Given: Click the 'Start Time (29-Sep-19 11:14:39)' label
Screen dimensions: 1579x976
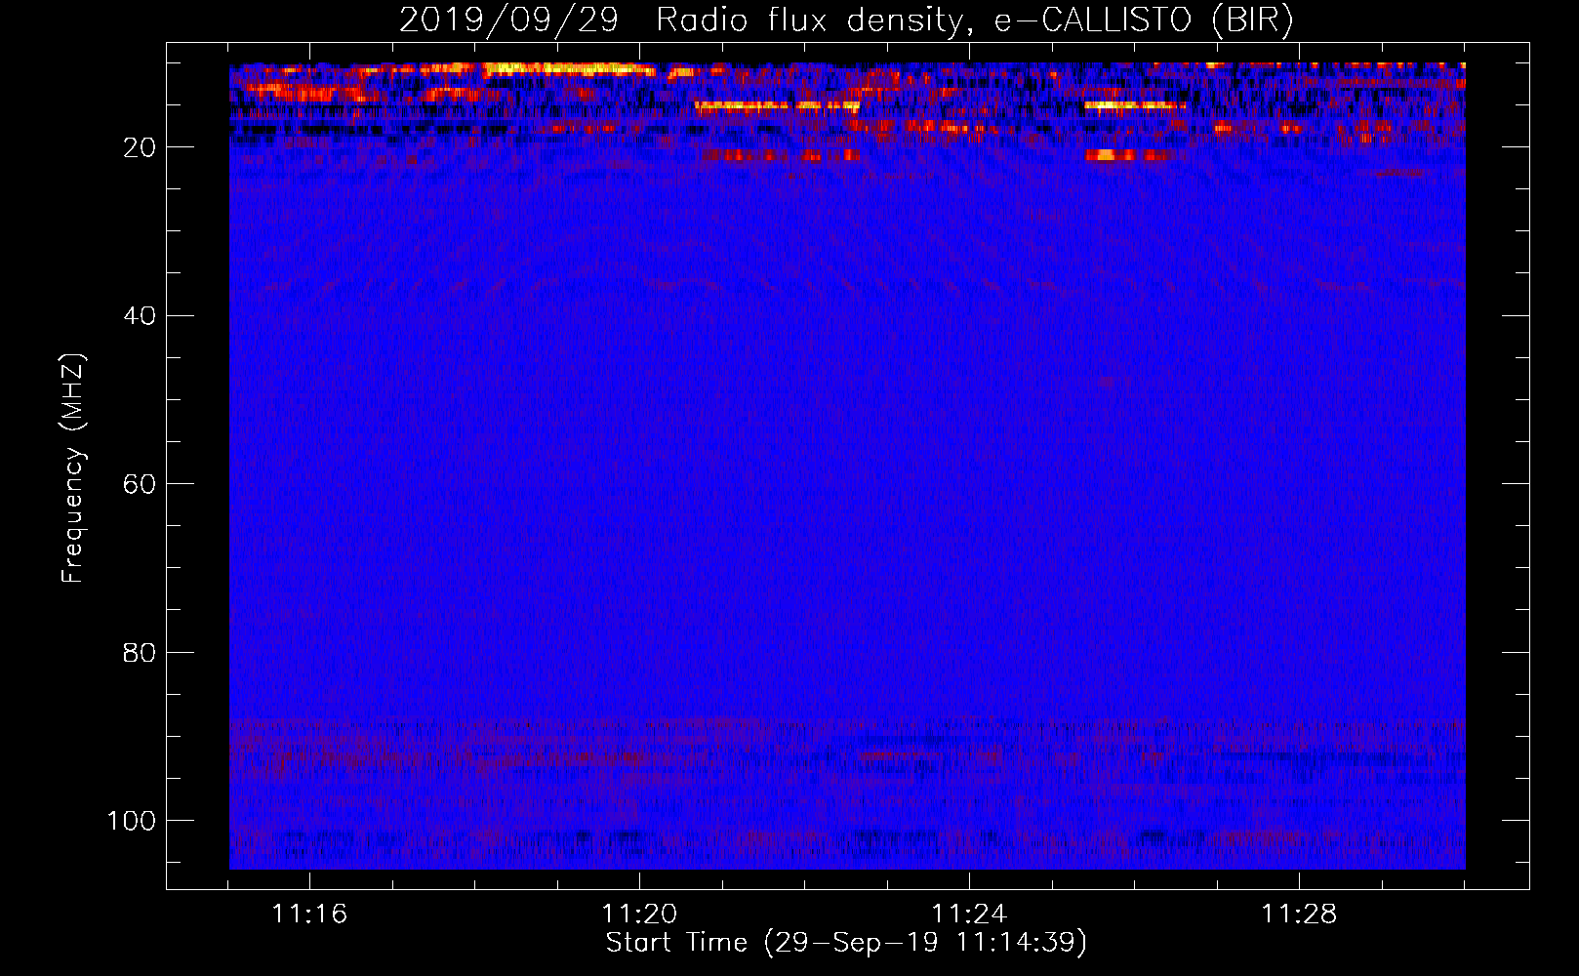Looking at the screenshot, I should [846, 943].
